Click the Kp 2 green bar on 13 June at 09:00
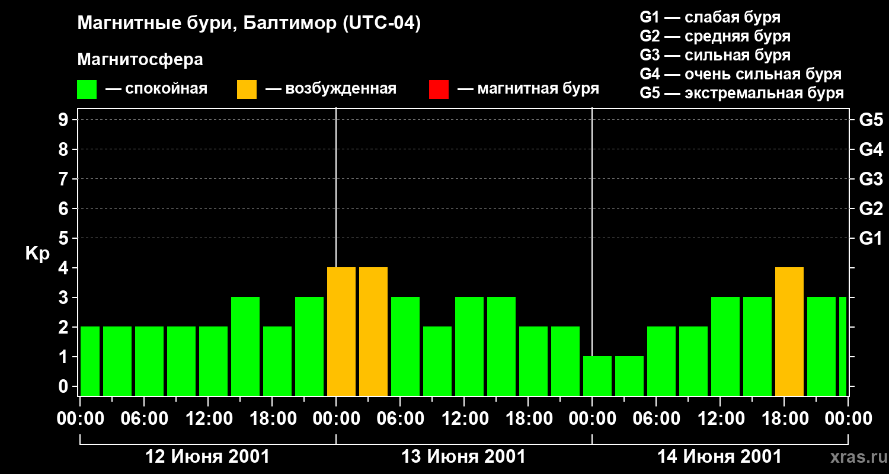Screen dimensions: 889x474 point(437,361)
